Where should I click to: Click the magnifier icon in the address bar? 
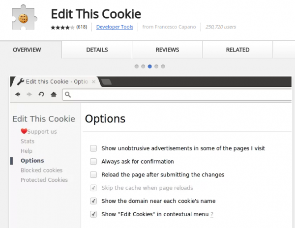coord(68,94)
